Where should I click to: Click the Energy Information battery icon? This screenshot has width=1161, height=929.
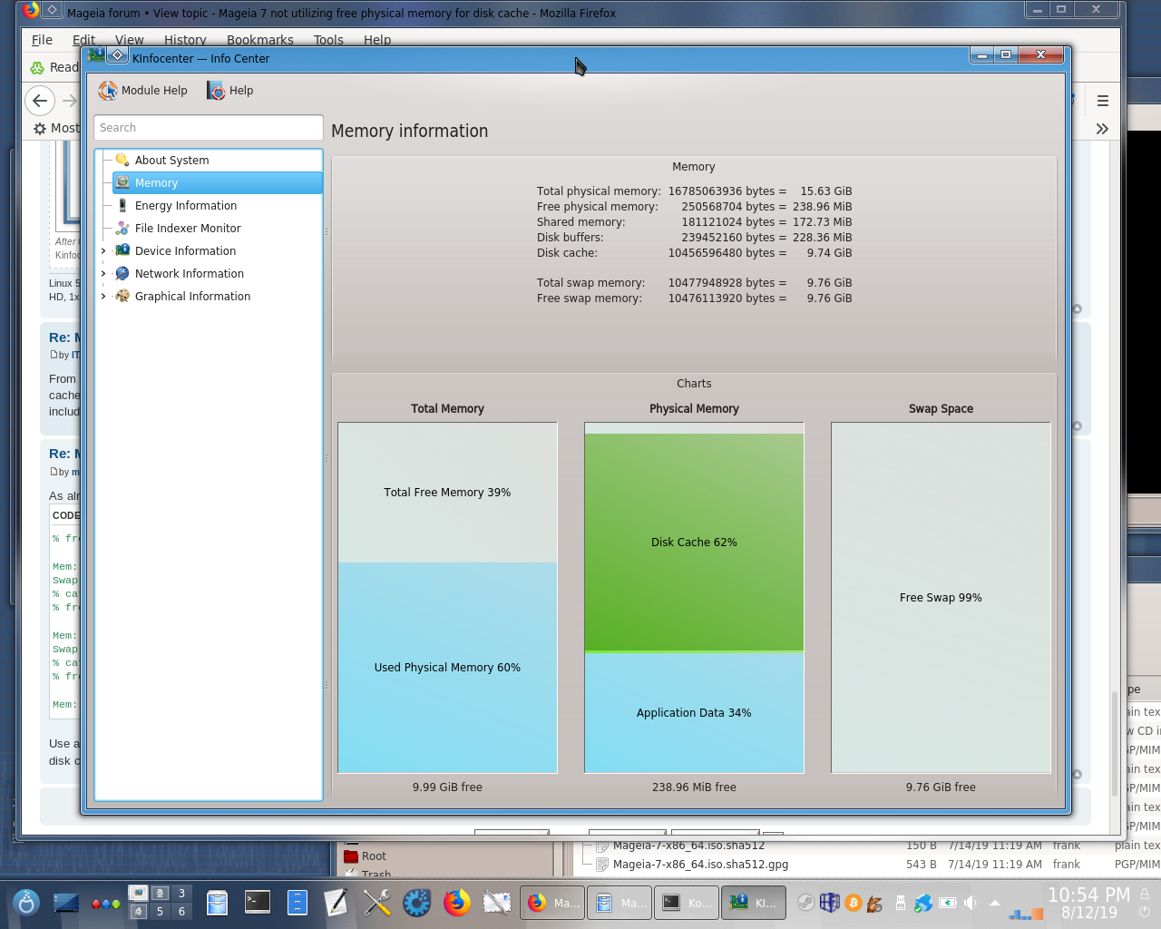pos(122,206)
